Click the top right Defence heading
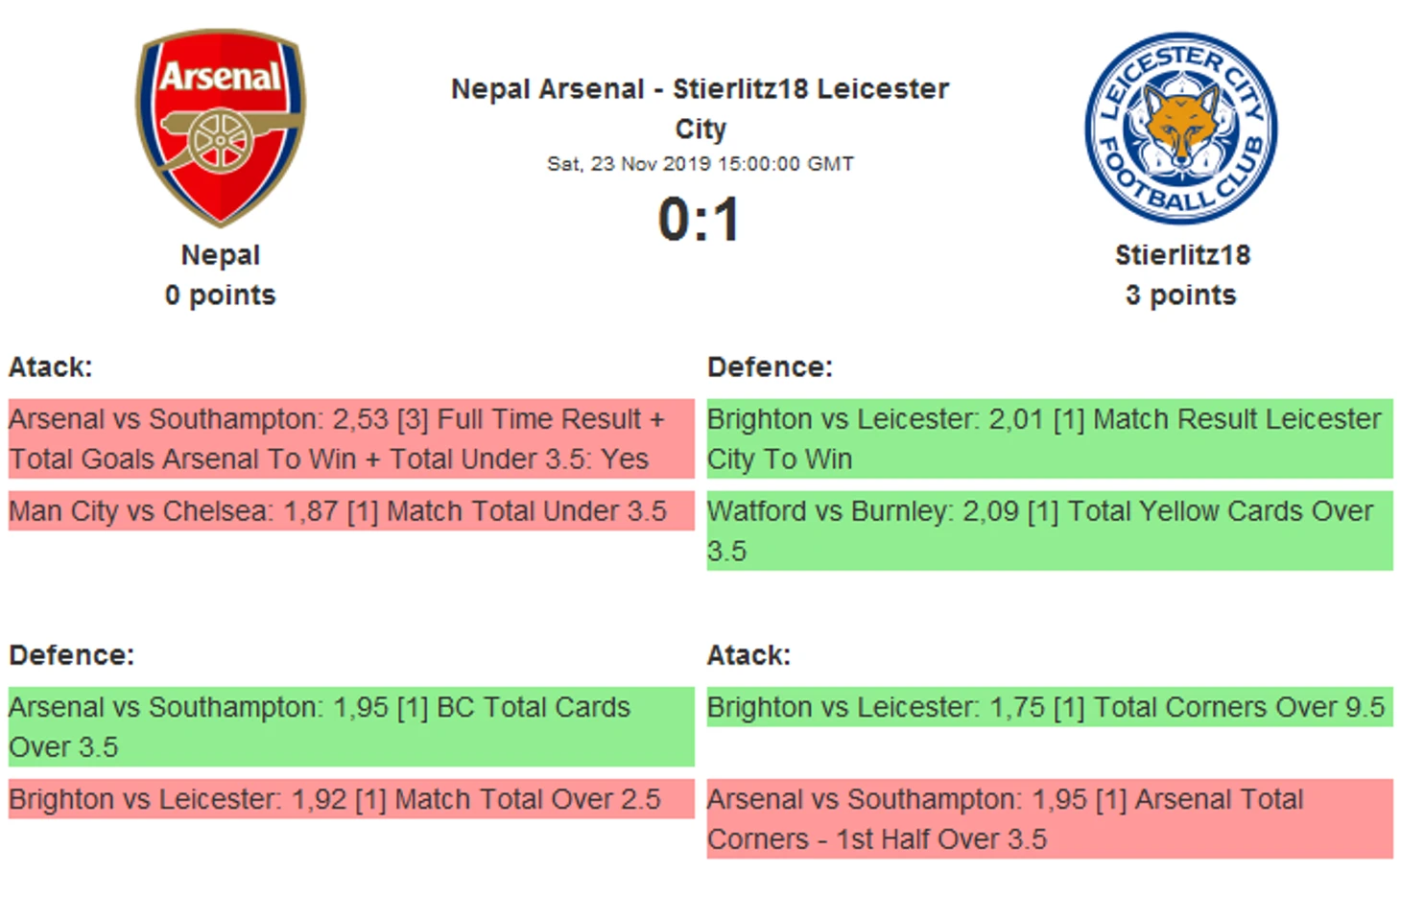1401x920 pixels. [770, 367]
